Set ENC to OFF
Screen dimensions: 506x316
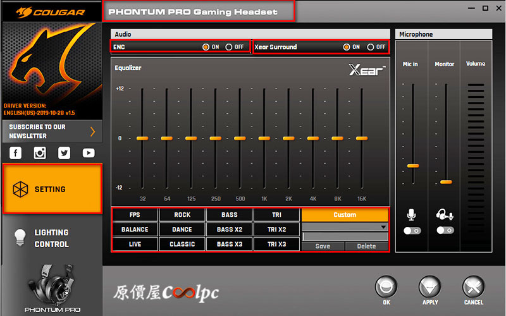(229, 47)
